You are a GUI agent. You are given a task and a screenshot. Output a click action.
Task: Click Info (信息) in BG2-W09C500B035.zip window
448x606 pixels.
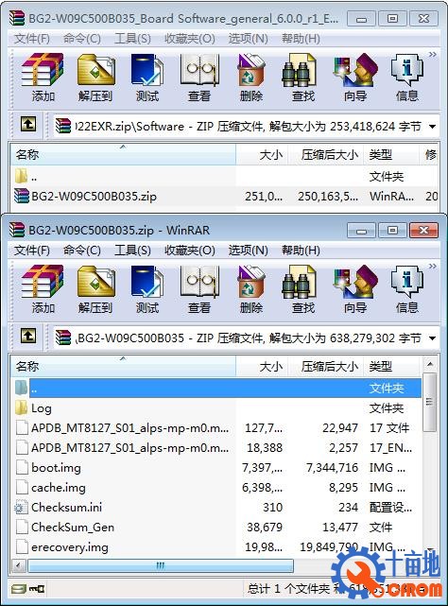(x=407, y=289)
